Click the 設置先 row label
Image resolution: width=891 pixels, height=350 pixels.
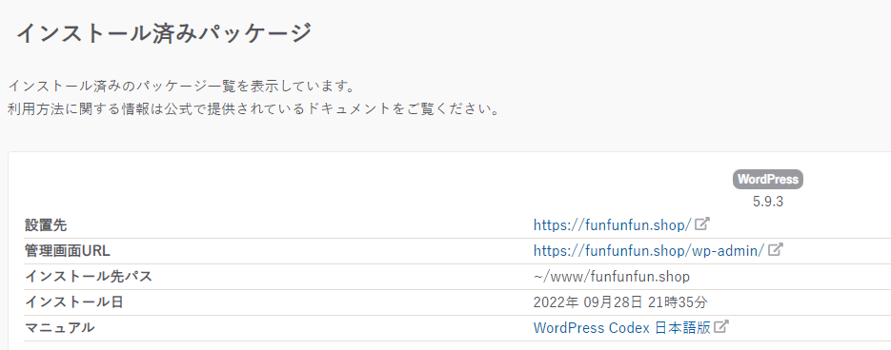46,225
